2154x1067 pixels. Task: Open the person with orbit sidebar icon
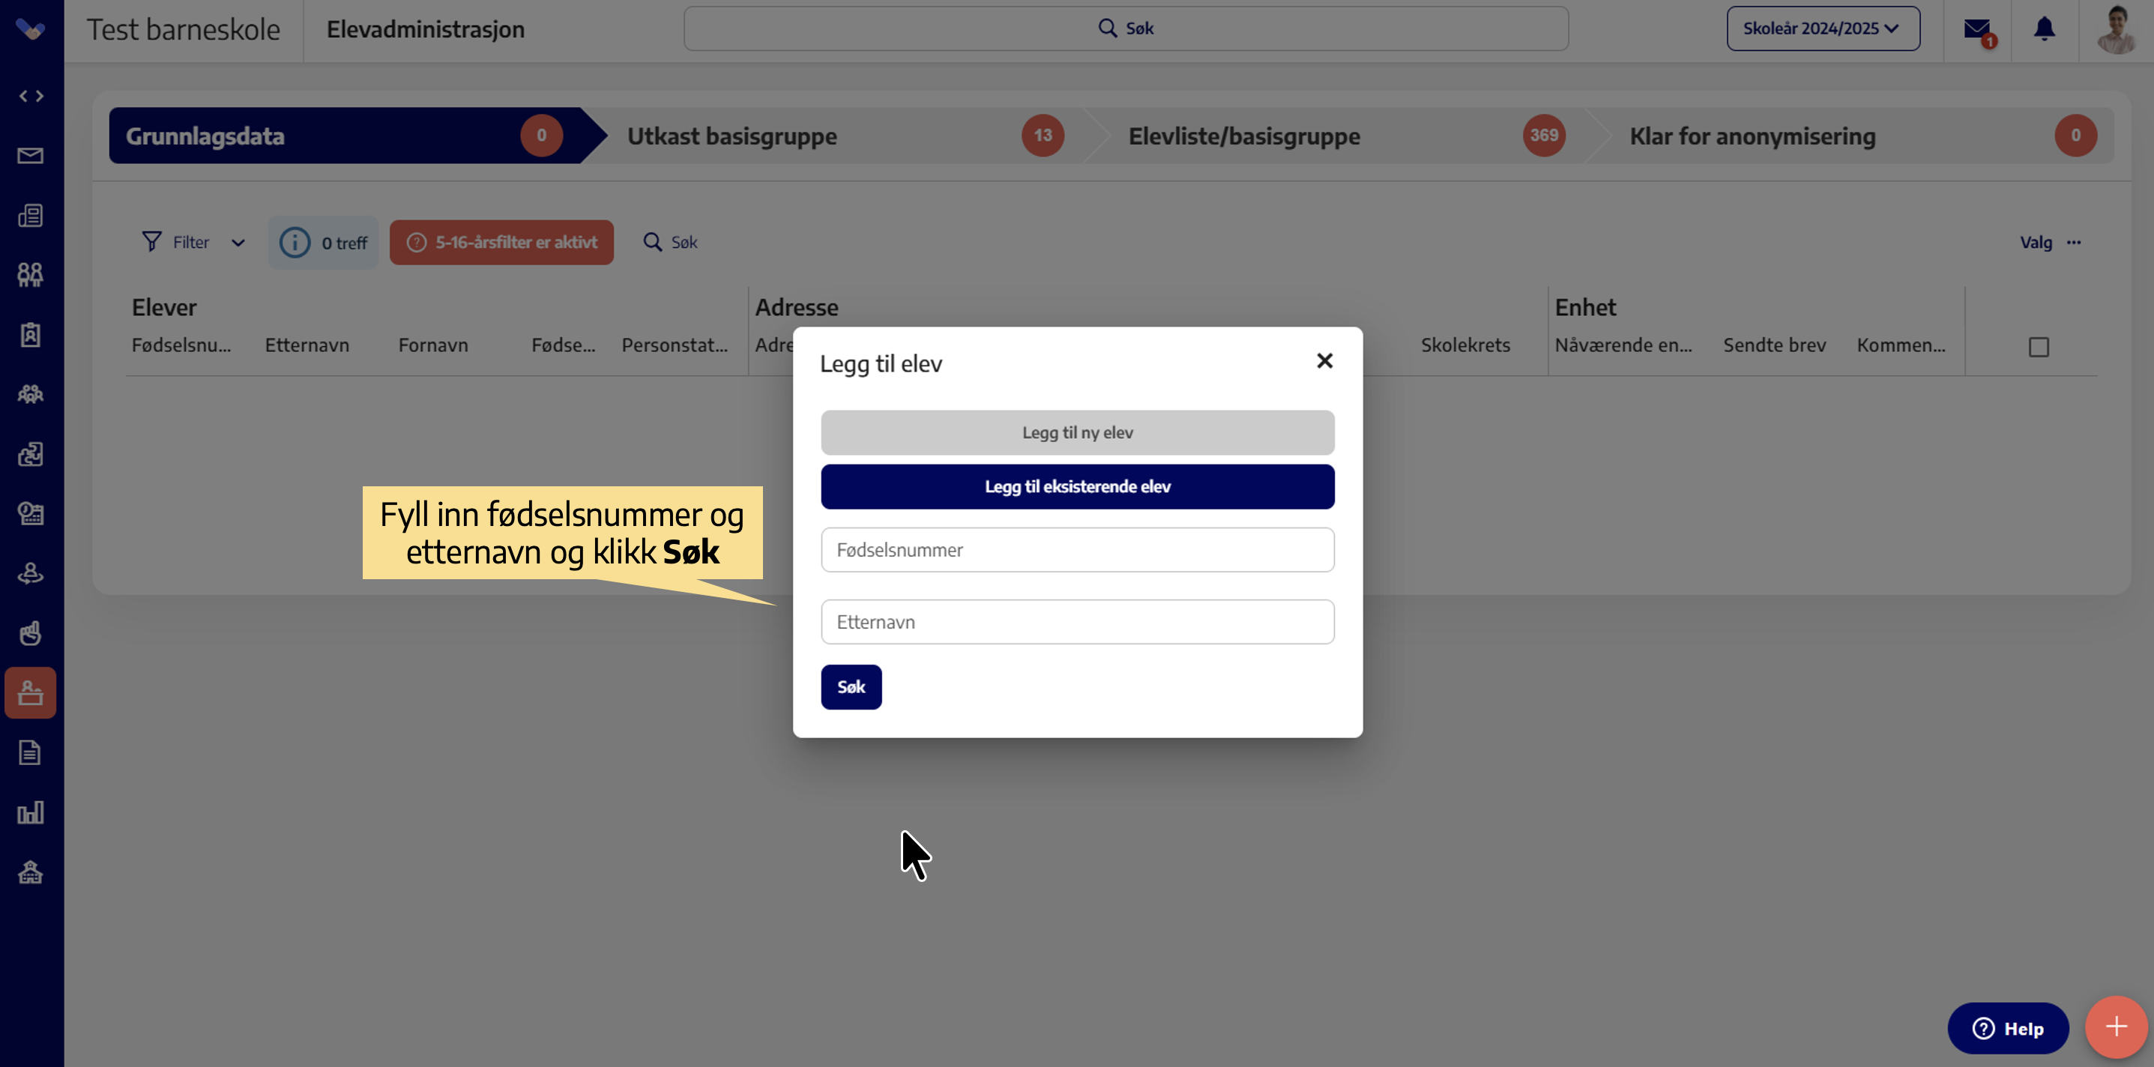[x=31, y=574]
